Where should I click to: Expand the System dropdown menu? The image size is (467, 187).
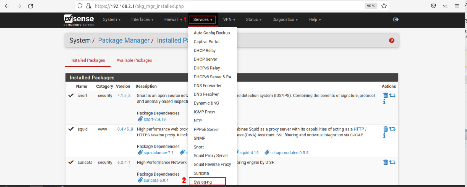(x=112, y=19)
